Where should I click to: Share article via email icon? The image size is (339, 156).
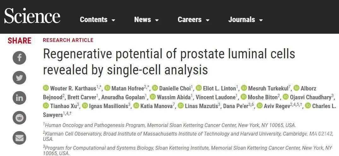tap(19, 138)
